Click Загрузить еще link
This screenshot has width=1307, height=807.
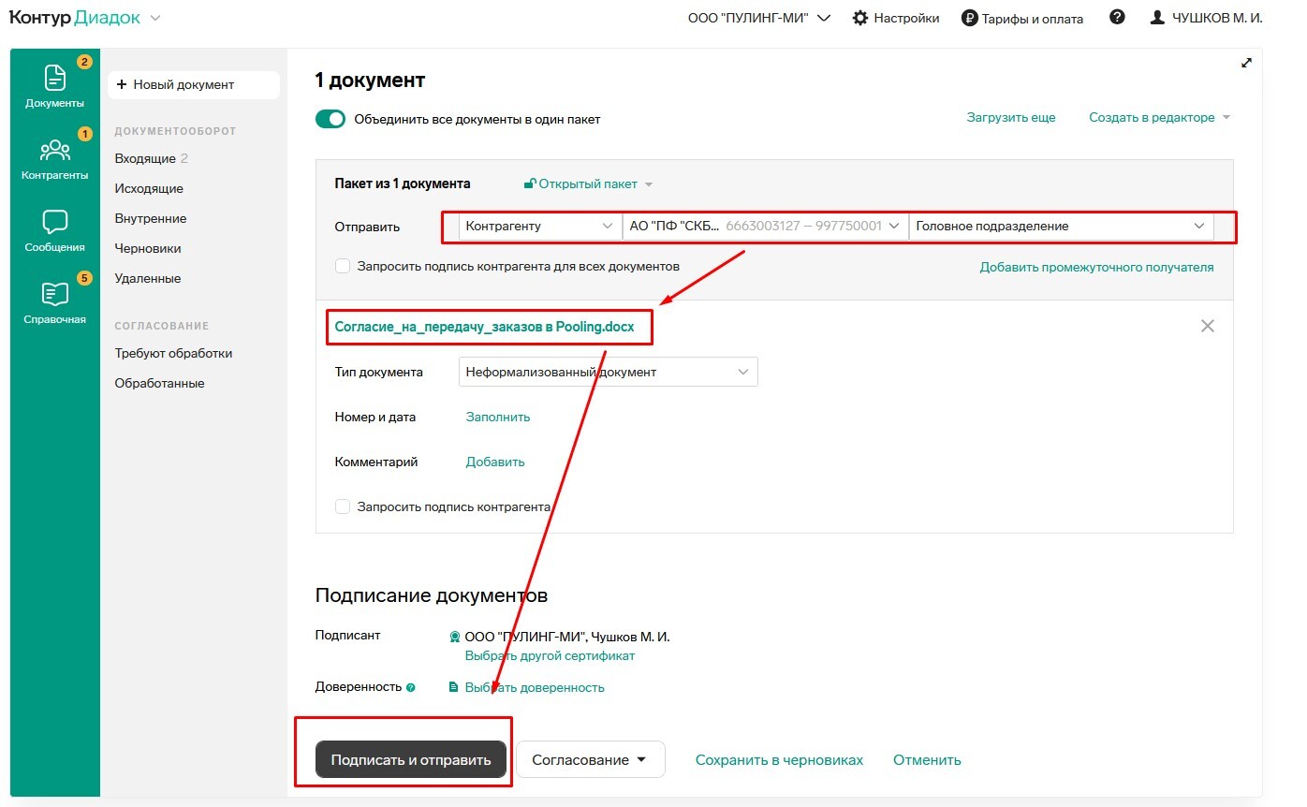point(1011,117)
